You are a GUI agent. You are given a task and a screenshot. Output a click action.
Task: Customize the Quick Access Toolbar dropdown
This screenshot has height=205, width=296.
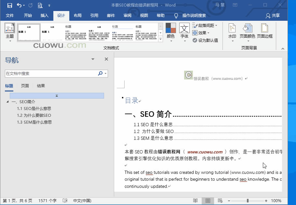point(49,6)
